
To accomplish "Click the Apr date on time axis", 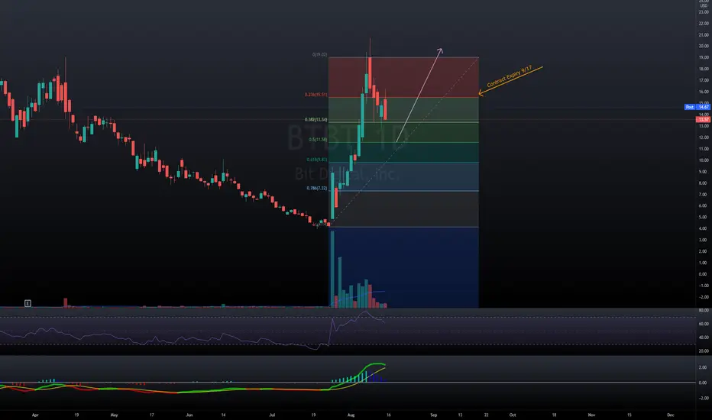I will tap(35, 415).
